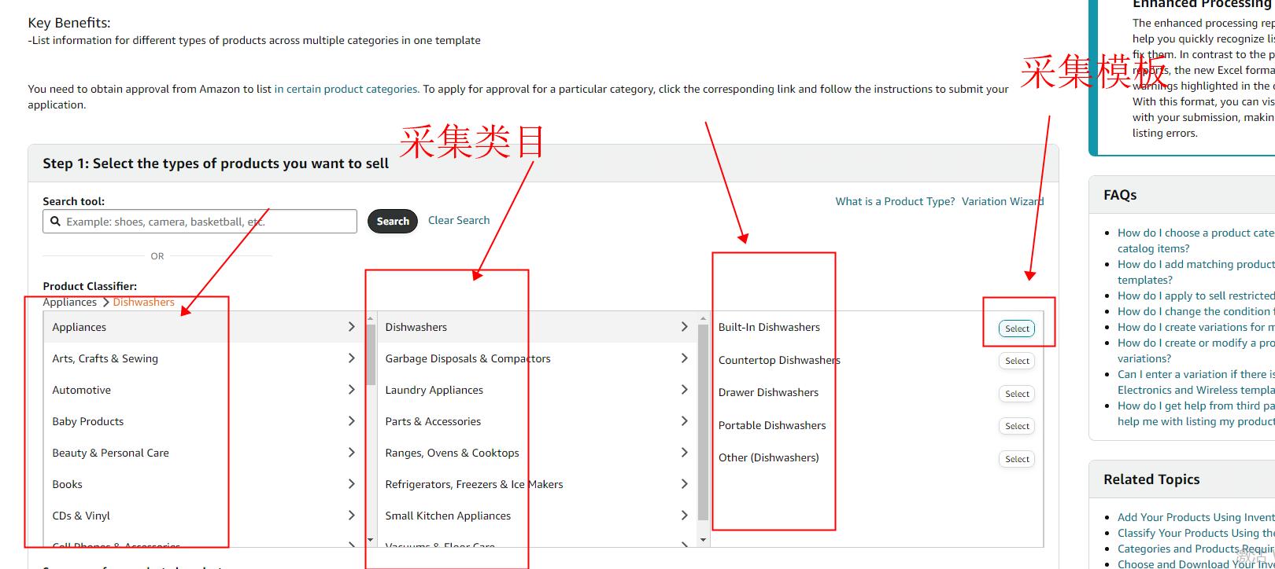Click the magnifier icon in the search field
The image size is (1275, 569).
coord(56,222)
